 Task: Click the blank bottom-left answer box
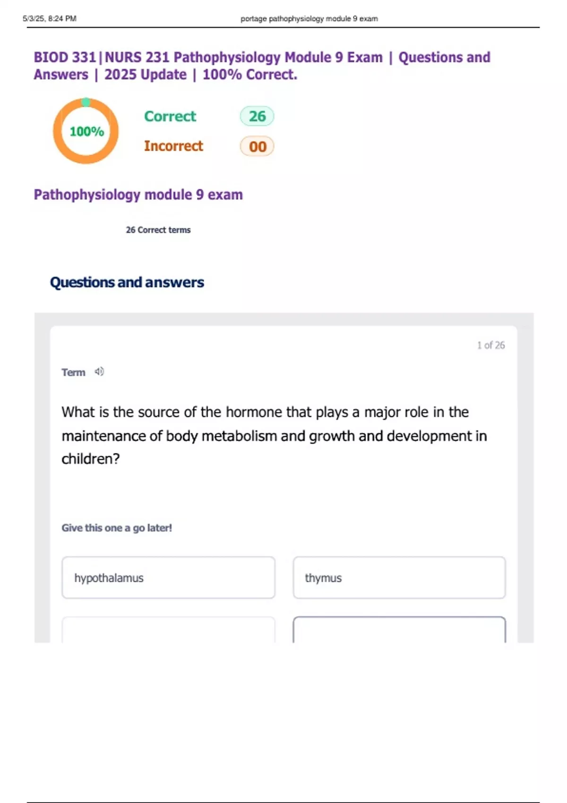[x=168, y=630]
